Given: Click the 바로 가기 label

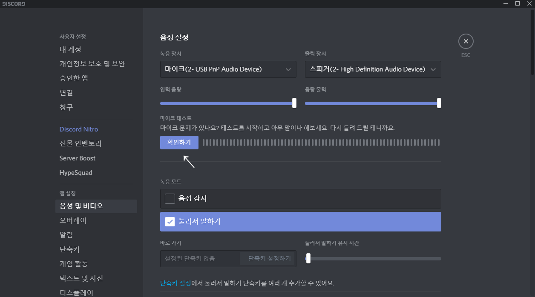Looking at the screenshot, I should click(171, 243).
